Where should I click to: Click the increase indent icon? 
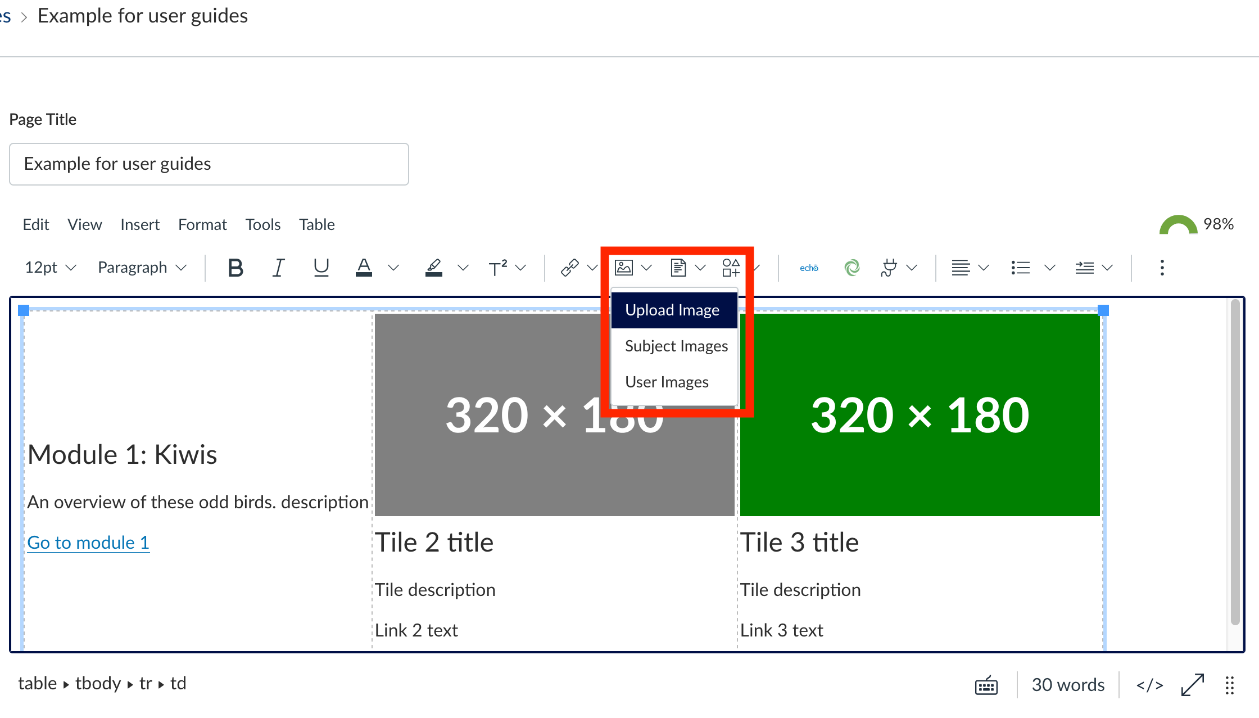point(1085,268)
